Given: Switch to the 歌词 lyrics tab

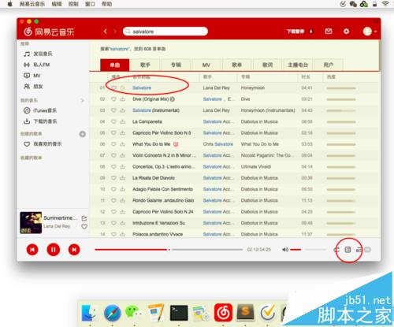Looking at the screenshot, I should 267,65.
